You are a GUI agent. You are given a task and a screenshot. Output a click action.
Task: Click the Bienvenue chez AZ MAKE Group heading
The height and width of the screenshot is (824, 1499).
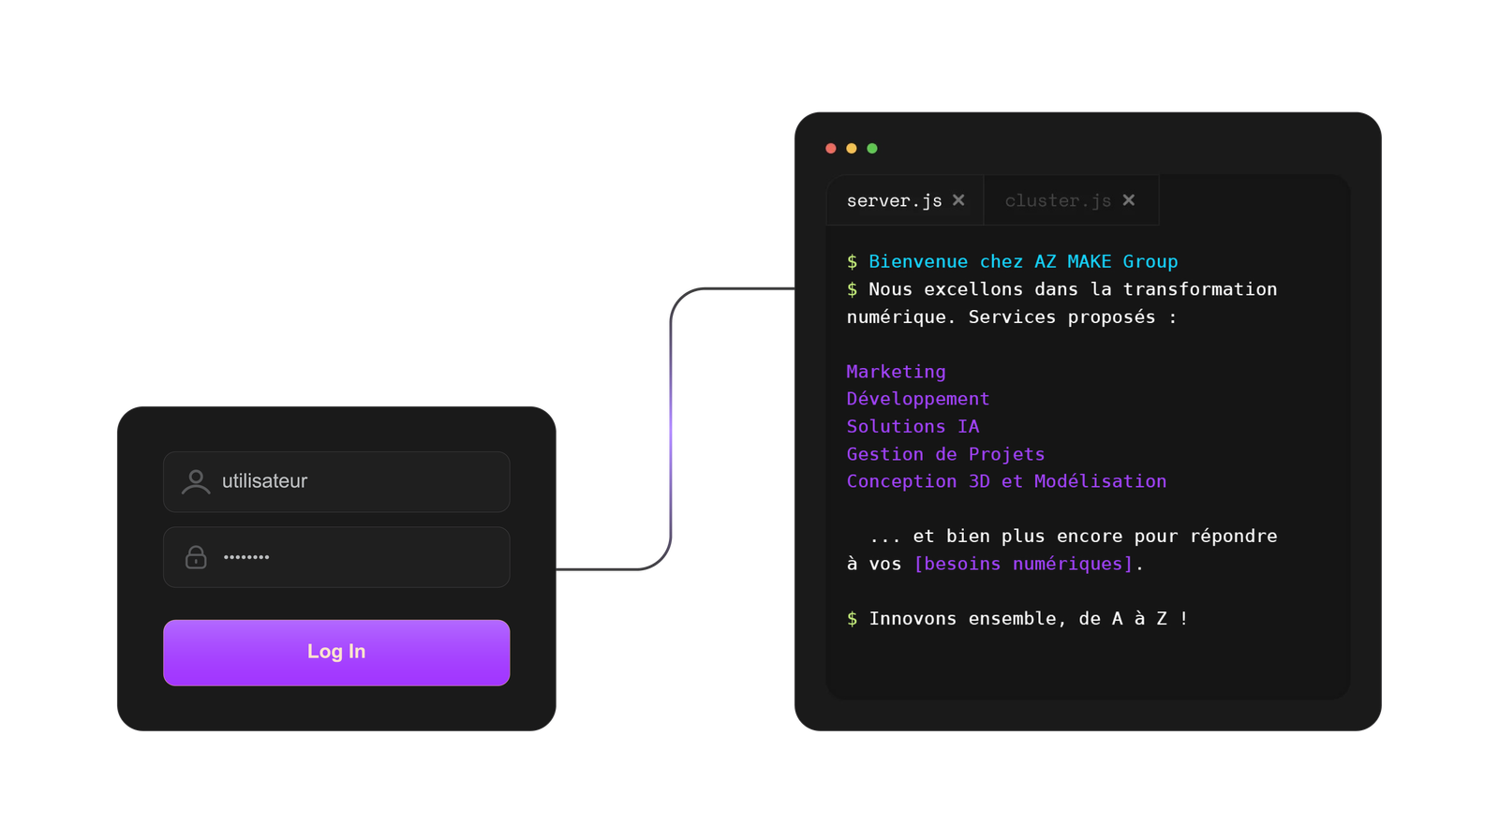pyautogui.click(x=1023, y=262)
